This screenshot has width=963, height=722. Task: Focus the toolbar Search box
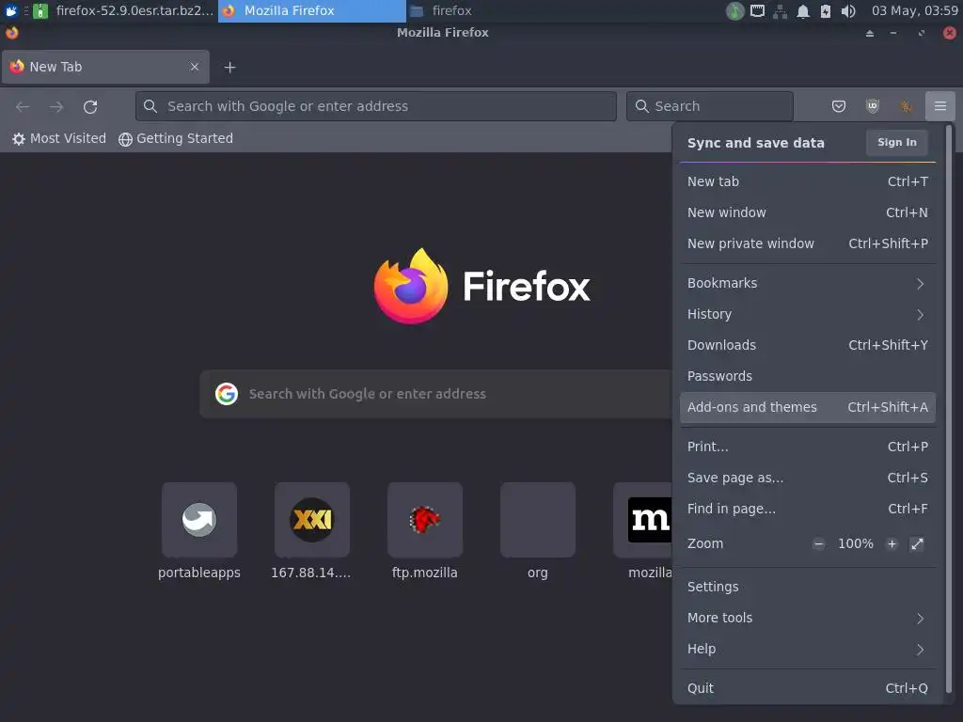(710, 106)
